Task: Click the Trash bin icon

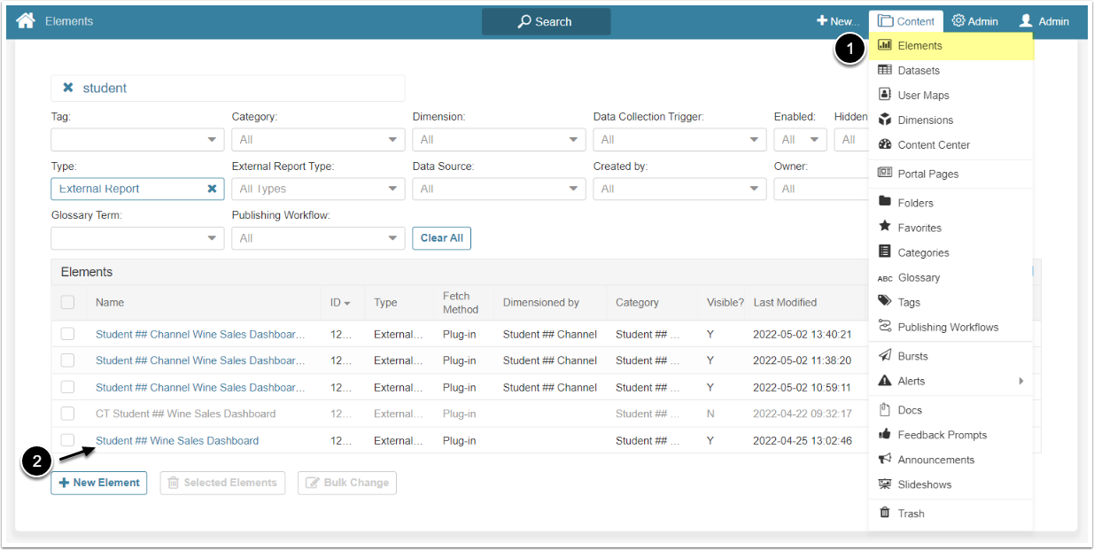Action: (884, 513)
